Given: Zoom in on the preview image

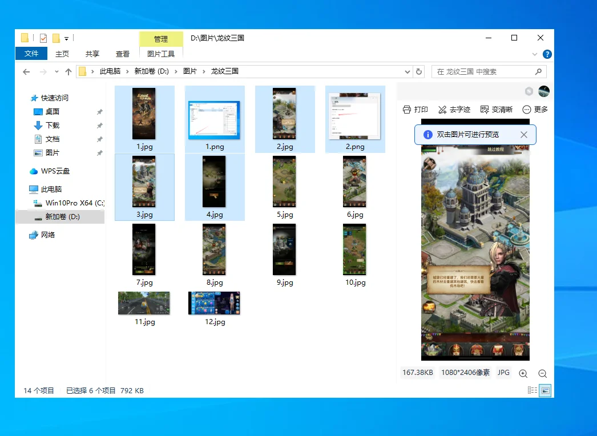Looking at the screenshot, I should click(x=523, y=374).
